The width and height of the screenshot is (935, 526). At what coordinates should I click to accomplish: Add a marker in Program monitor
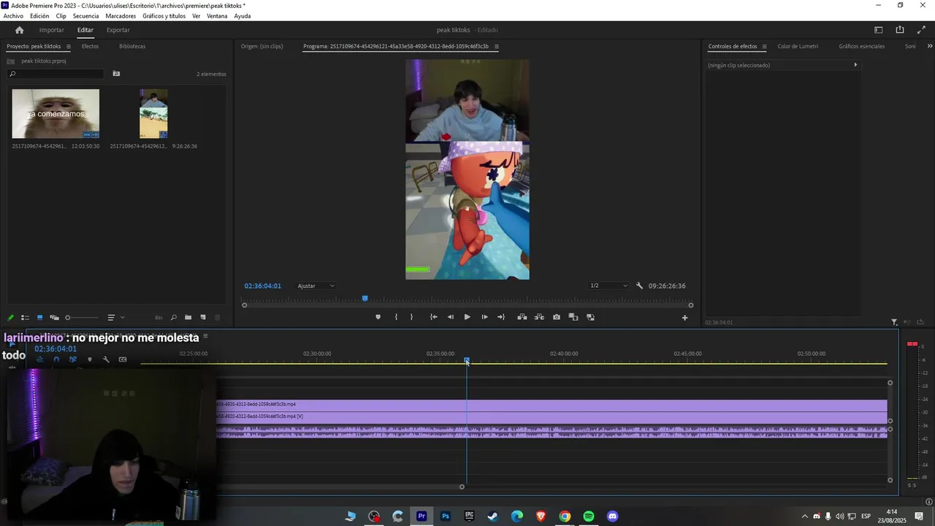click(x=378, y=317)
